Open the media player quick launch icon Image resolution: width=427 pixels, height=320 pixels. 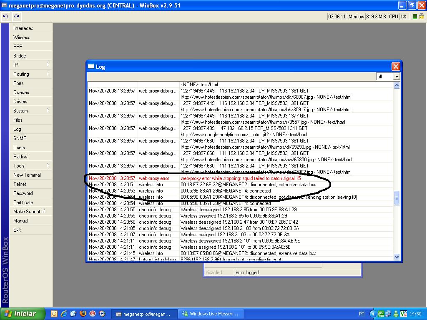coord(102,314)
